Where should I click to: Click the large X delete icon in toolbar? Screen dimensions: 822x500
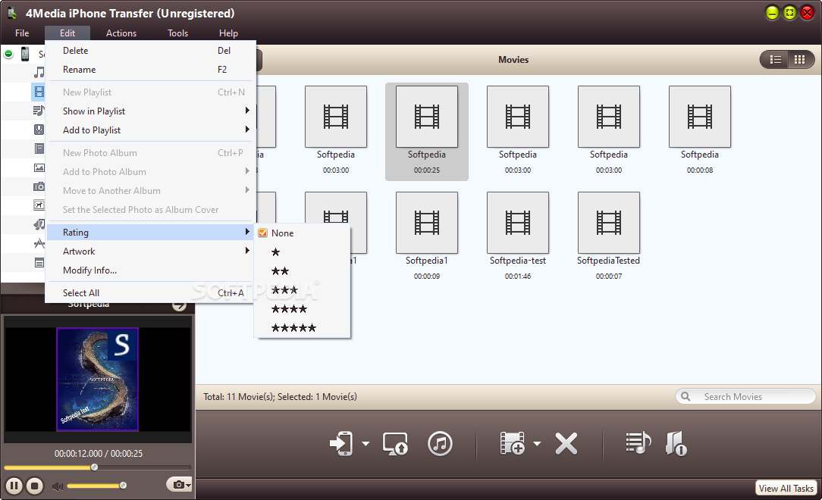pyautogui.click(x=566, y=443)
